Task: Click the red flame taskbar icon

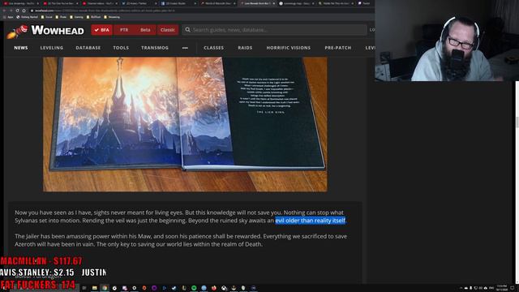Action: tap(214, 288)
